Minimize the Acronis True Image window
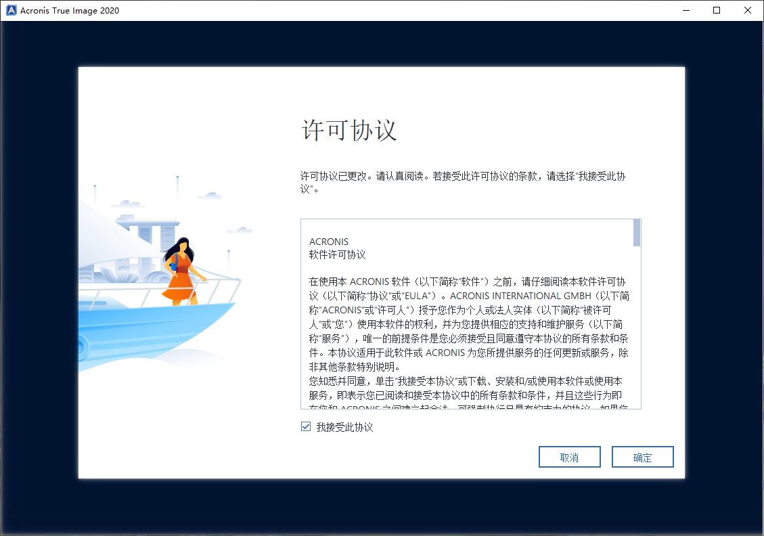This screenshot has height=536, width=764. (686, 10)
